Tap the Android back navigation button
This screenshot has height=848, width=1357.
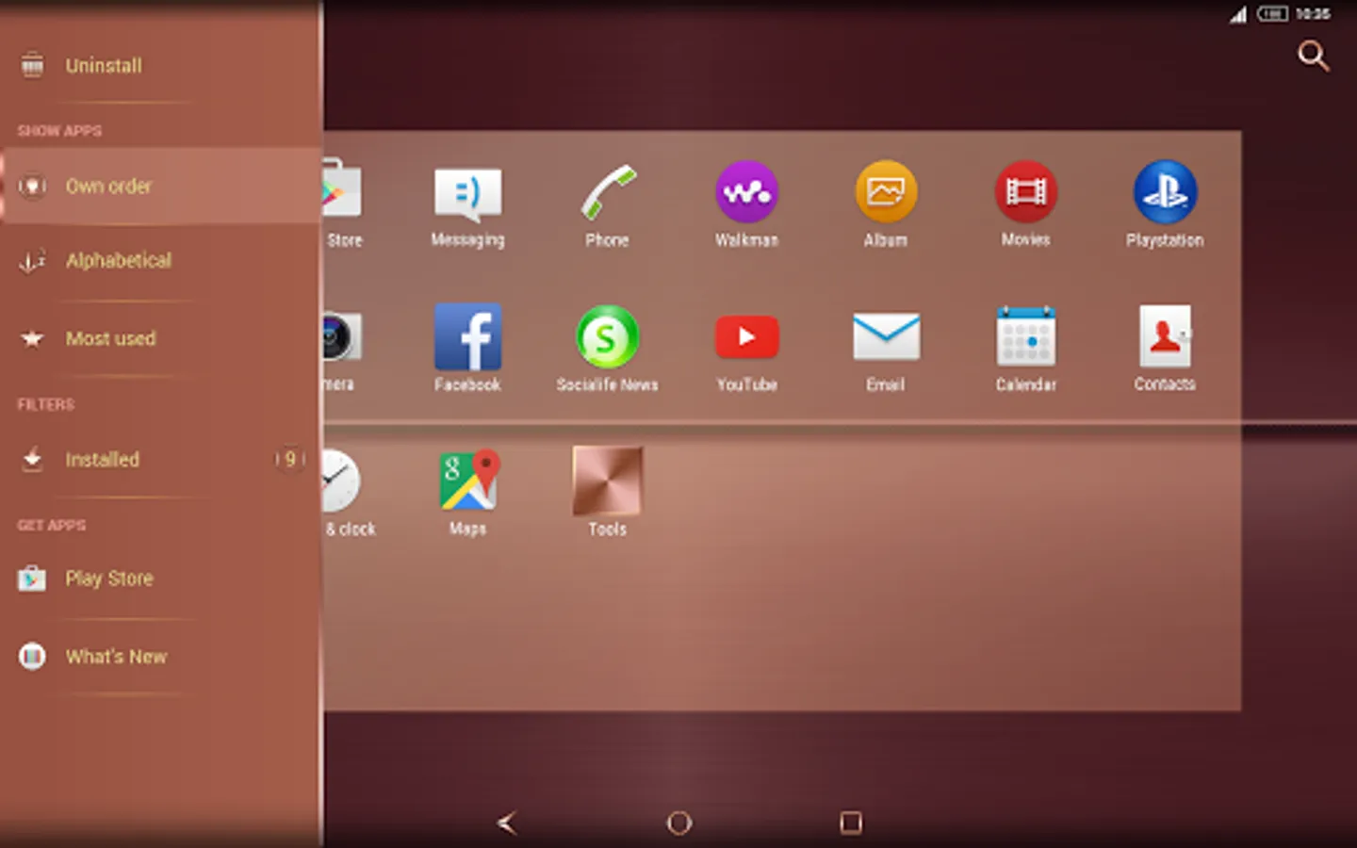coord(507,823)
